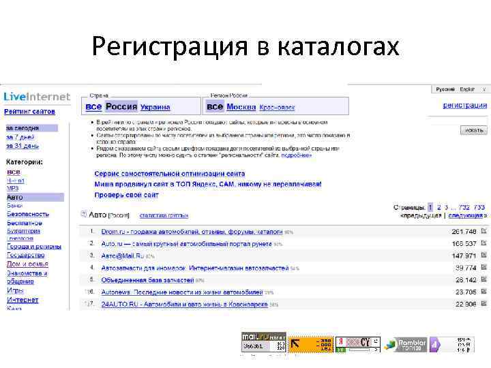Open 24AUTO.RU Красноярск link
The width and height of the screenshot is (491, 368).
[x=184, y=304]
